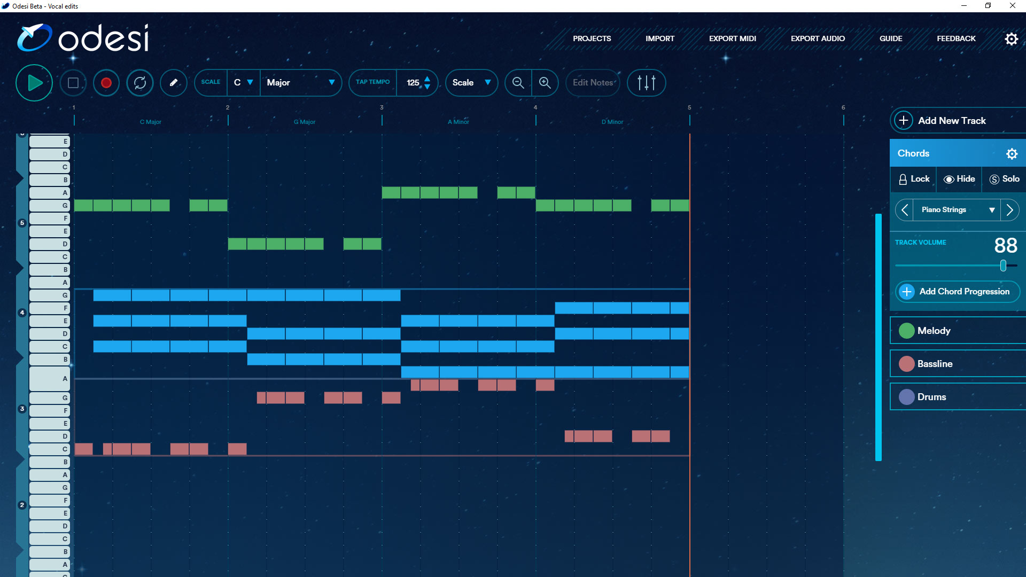Open the mixer faders panel
This screenshot has height=577, width=1026.
click(646, 83)
